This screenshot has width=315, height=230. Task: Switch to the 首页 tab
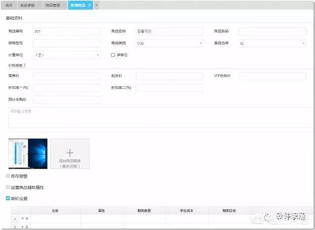(8, 4)
